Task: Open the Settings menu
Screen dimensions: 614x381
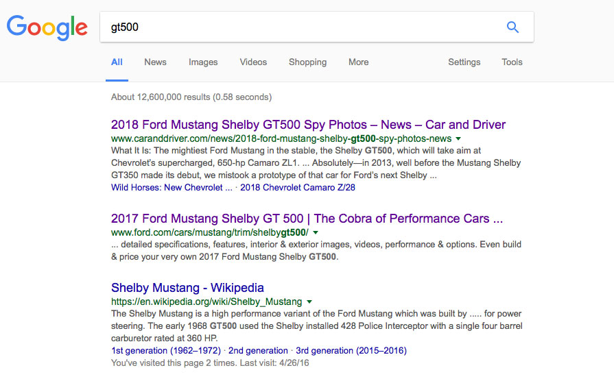Action: coord(464,62)
